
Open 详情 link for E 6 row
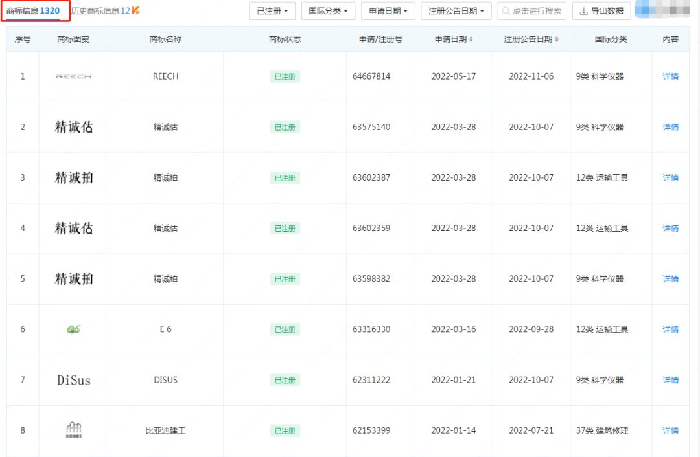tap(670, 329)
